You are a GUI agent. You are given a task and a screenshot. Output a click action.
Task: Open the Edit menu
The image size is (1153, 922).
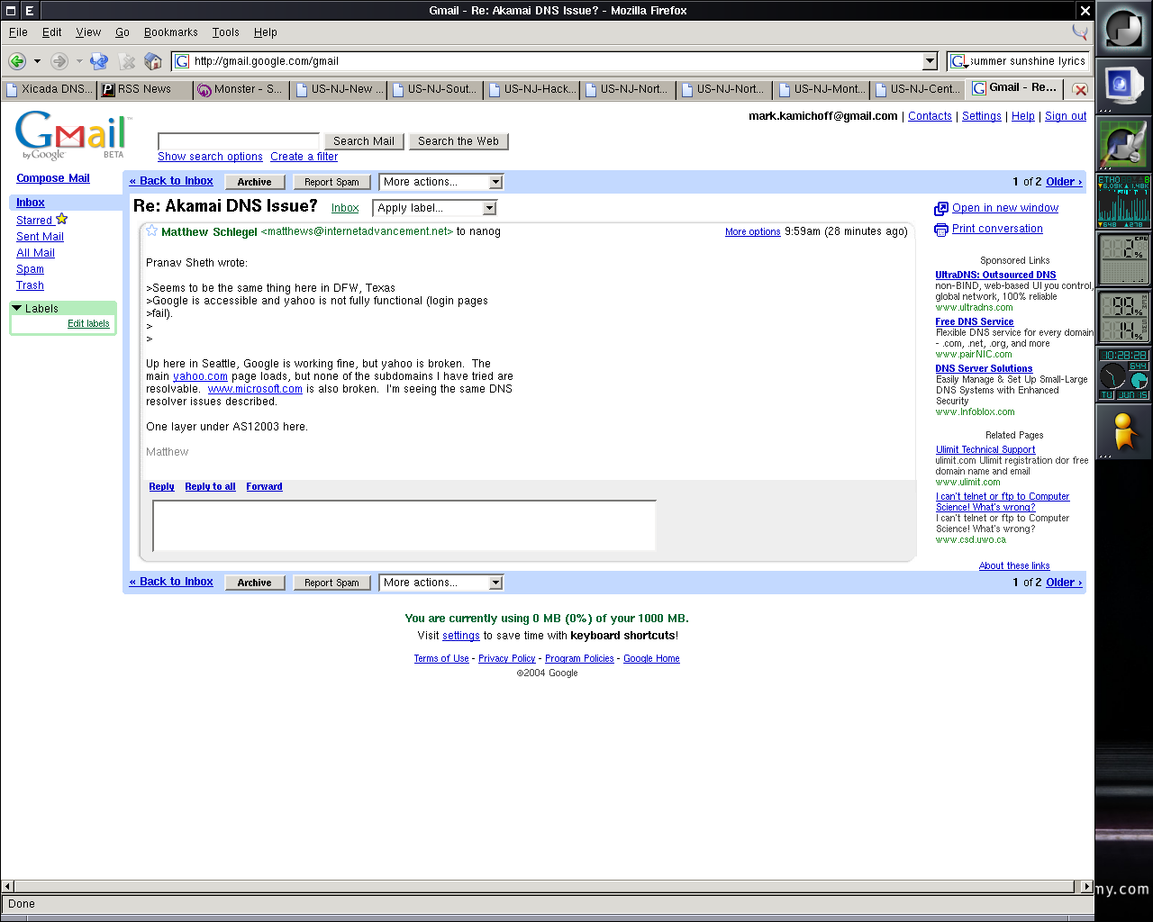pyautogui.click(x=52, y=32)
